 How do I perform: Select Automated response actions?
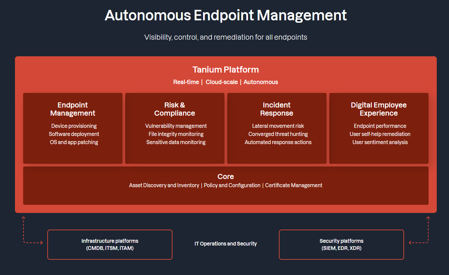coord(278,142)
